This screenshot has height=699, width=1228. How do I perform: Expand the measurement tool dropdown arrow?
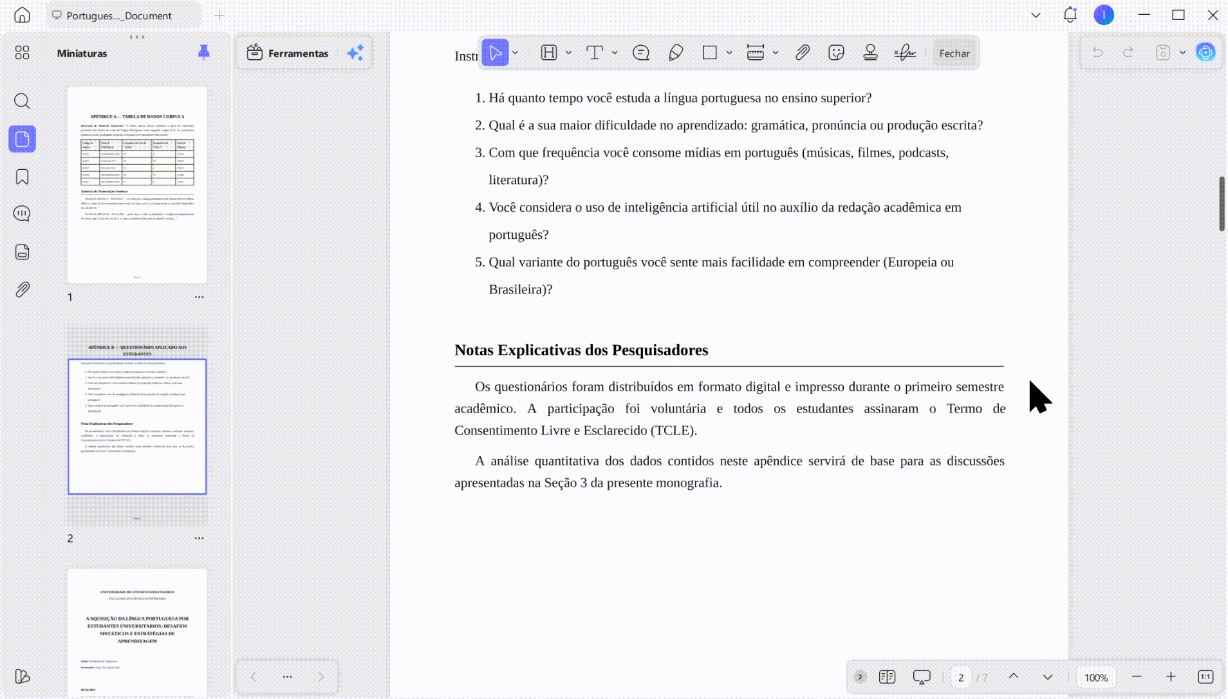[776, 53]
